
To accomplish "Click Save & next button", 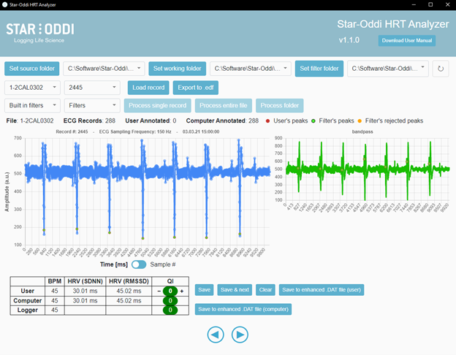I will (x=235, y=290).
